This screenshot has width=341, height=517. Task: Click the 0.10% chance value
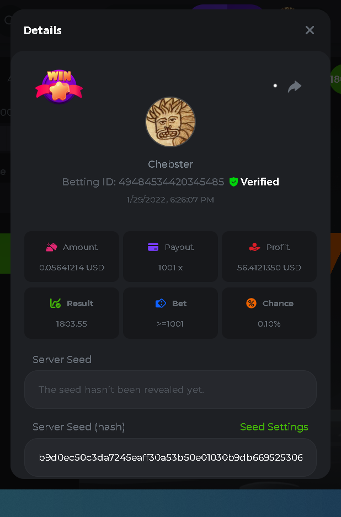click(269, 324)
